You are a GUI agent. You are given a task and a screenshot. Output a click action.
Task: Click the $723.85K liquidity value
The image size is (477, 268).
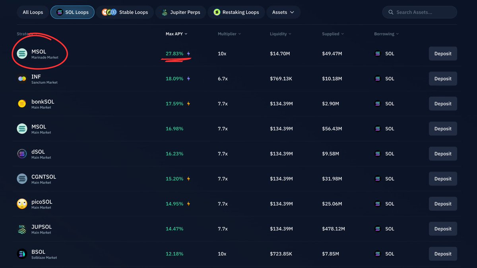click(x=281, y=254)
